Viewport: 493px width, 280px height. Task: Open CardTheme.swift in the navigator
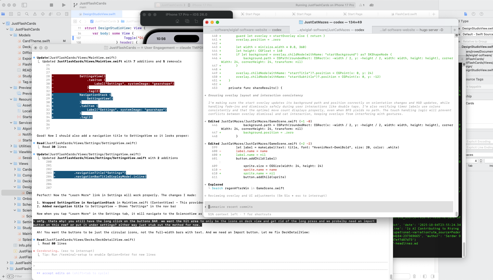[x=36, y=41]
